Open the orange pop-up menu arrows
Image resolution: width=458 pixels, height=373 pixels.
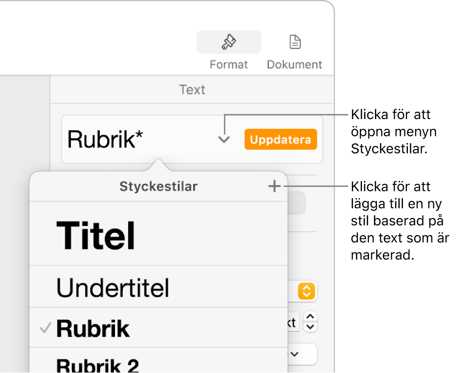click(x=306, y=292)
